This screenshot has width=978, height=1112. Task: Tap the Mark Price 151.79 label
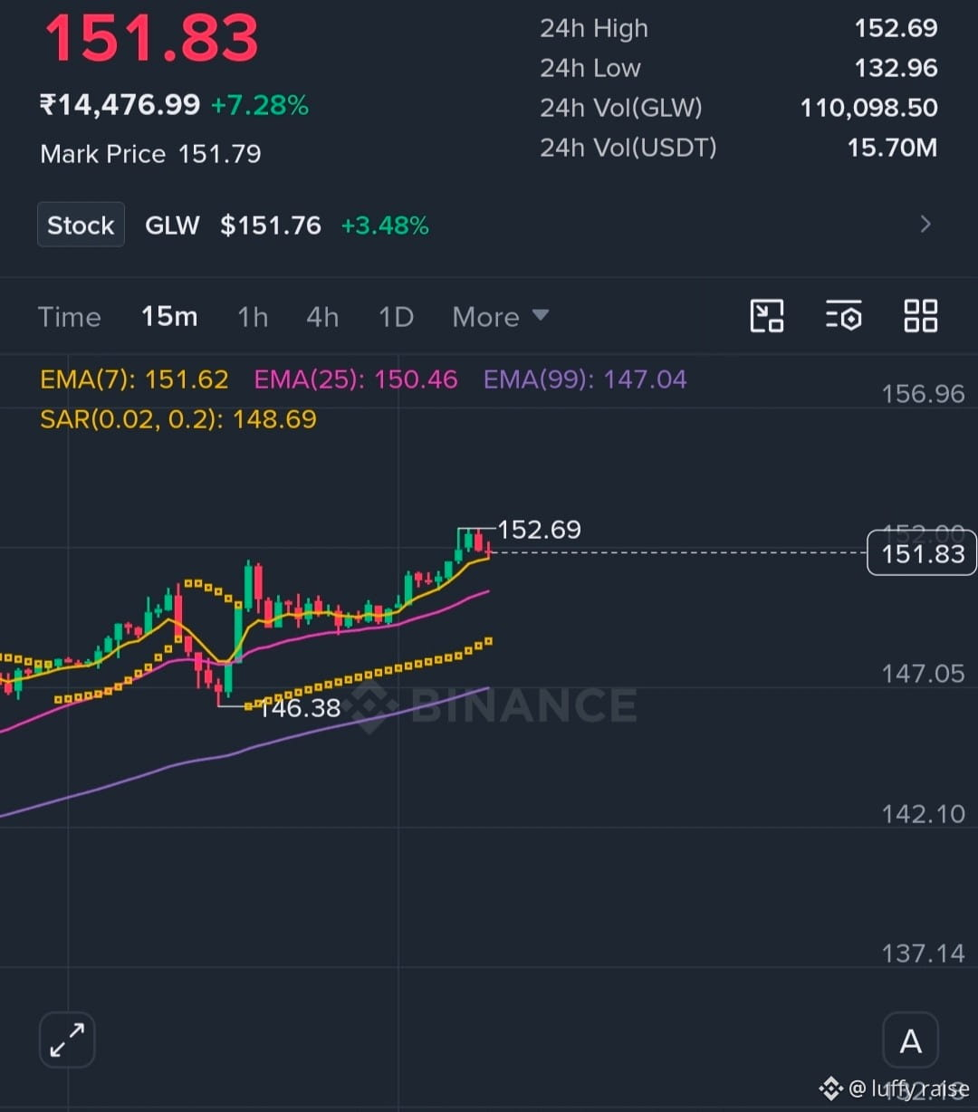[150, 154]
